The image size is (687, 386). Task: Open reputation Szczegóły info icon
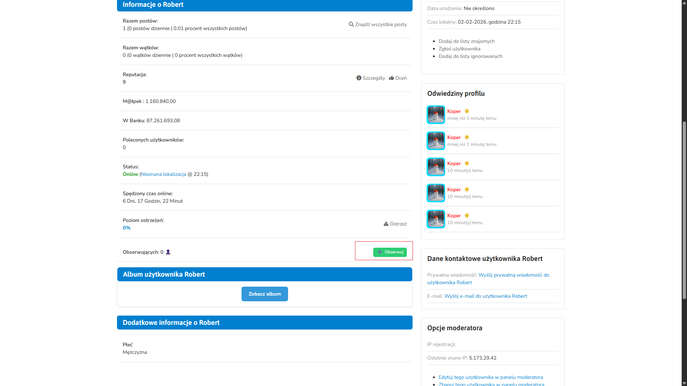click(x=359, y=78)
